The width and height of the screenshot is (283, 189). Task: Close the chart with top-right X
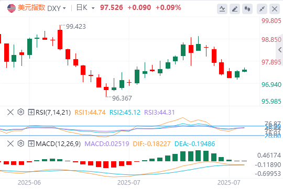(275, 9)
